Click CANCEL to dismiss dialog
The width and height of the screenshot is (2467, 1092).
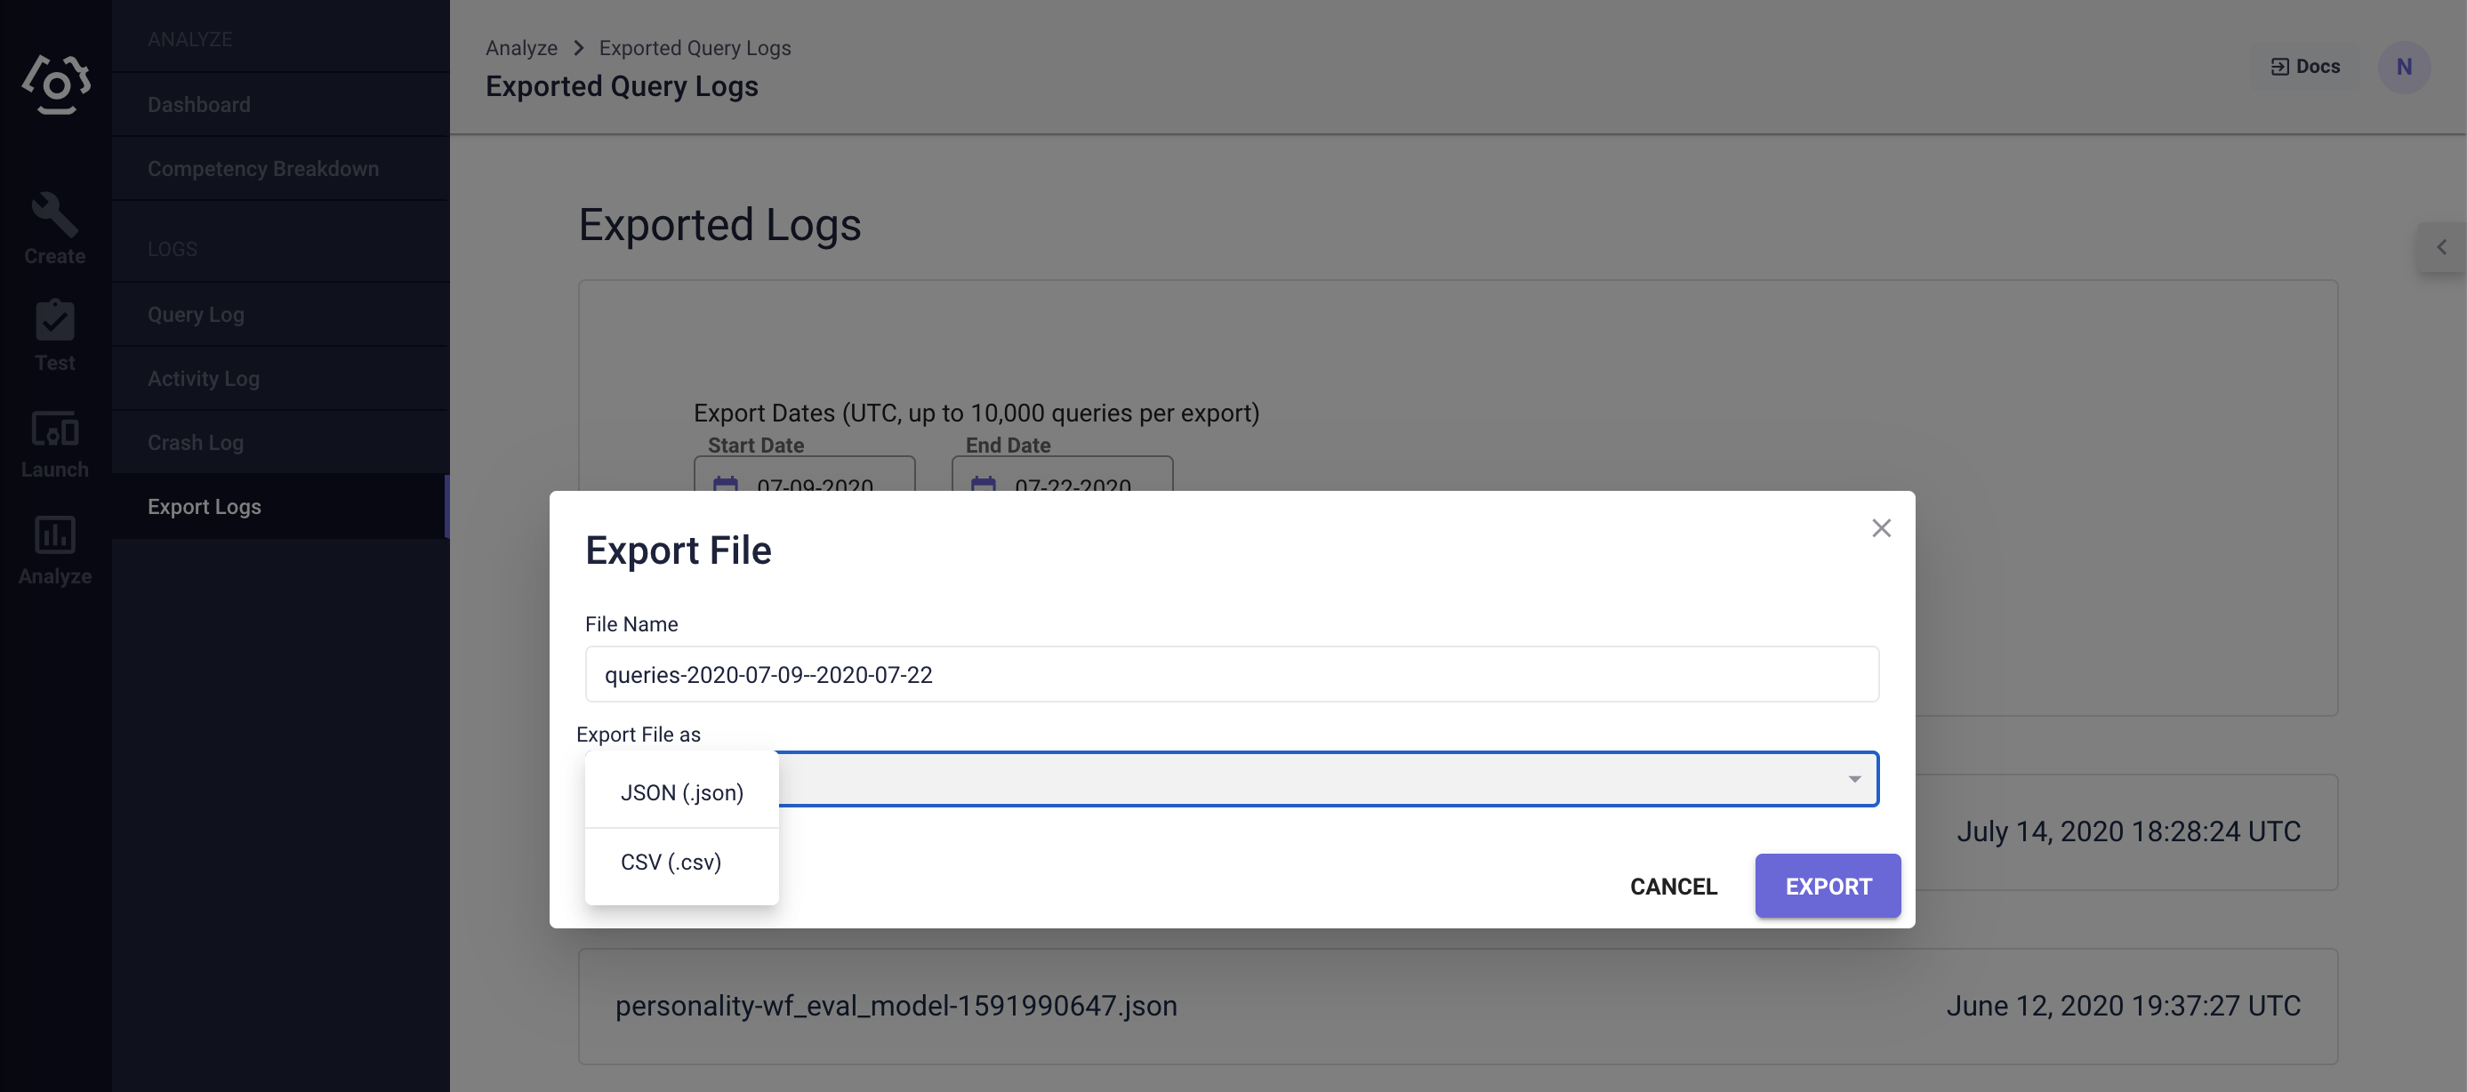[x=1674, y=884]
